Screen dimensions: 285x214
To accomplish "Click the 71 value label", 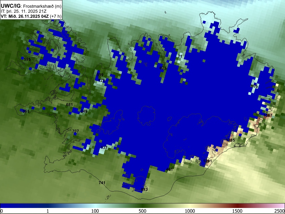I will [180, 56].
